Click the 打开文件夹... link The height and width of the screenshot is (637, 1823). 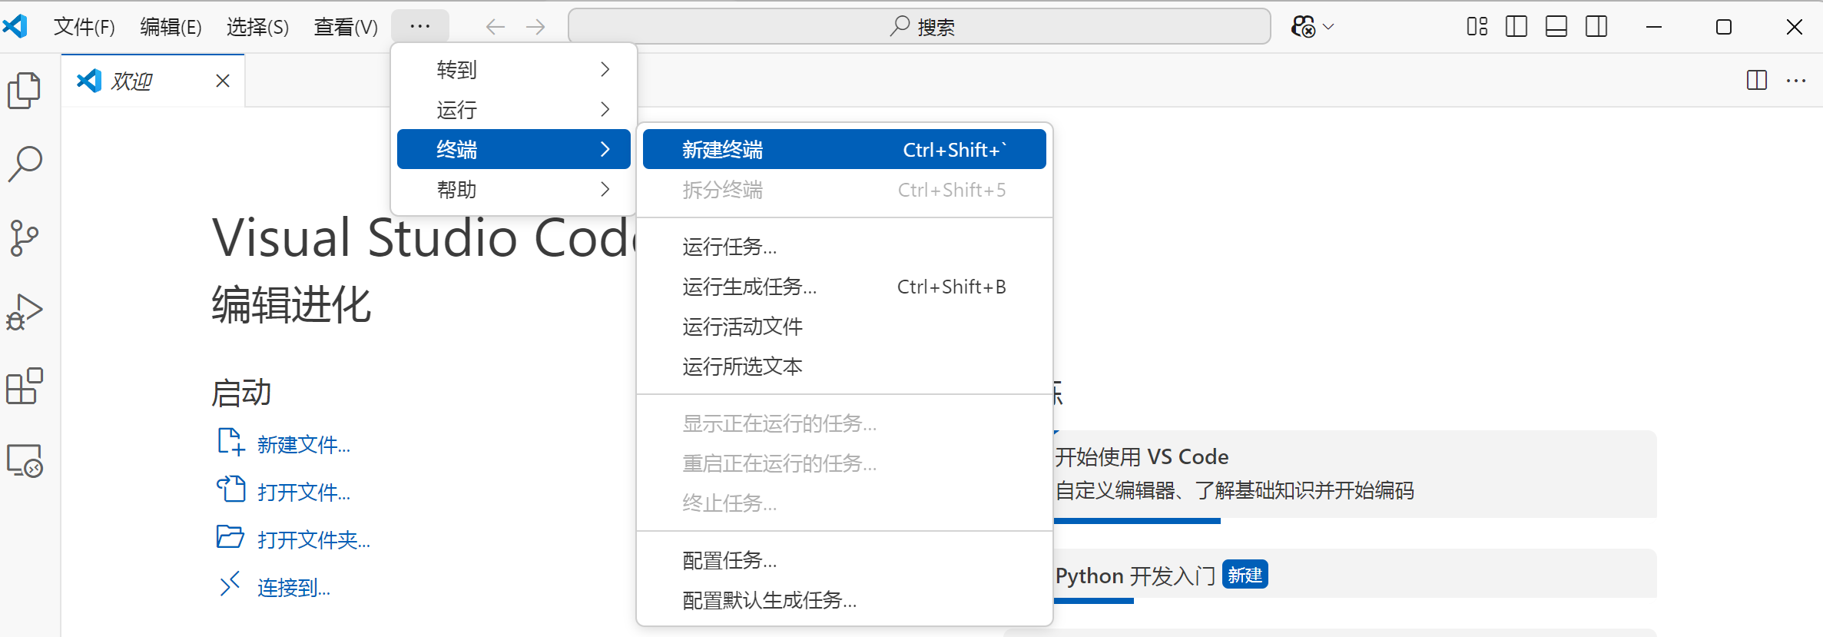[313, 540]
